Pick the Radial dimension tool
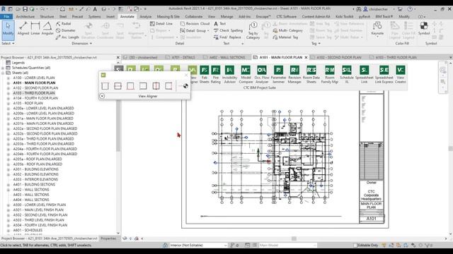Screen dimensions: 453x254 point(64,23)
